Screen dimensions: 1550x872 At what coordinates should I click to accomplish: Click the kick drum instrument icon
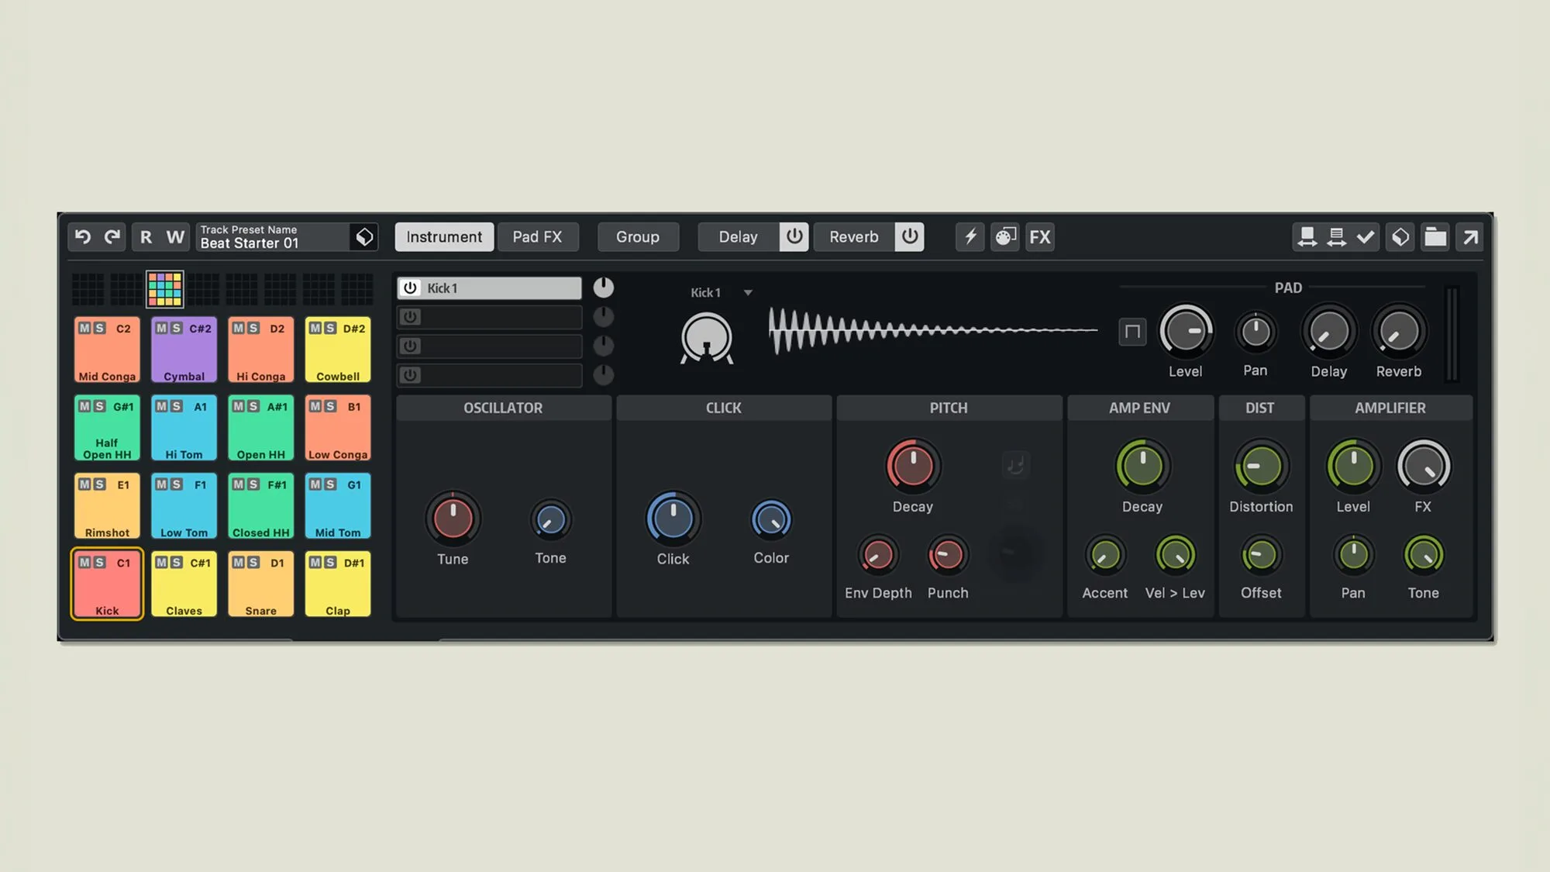pyautogui.click(x=707, y=338)
